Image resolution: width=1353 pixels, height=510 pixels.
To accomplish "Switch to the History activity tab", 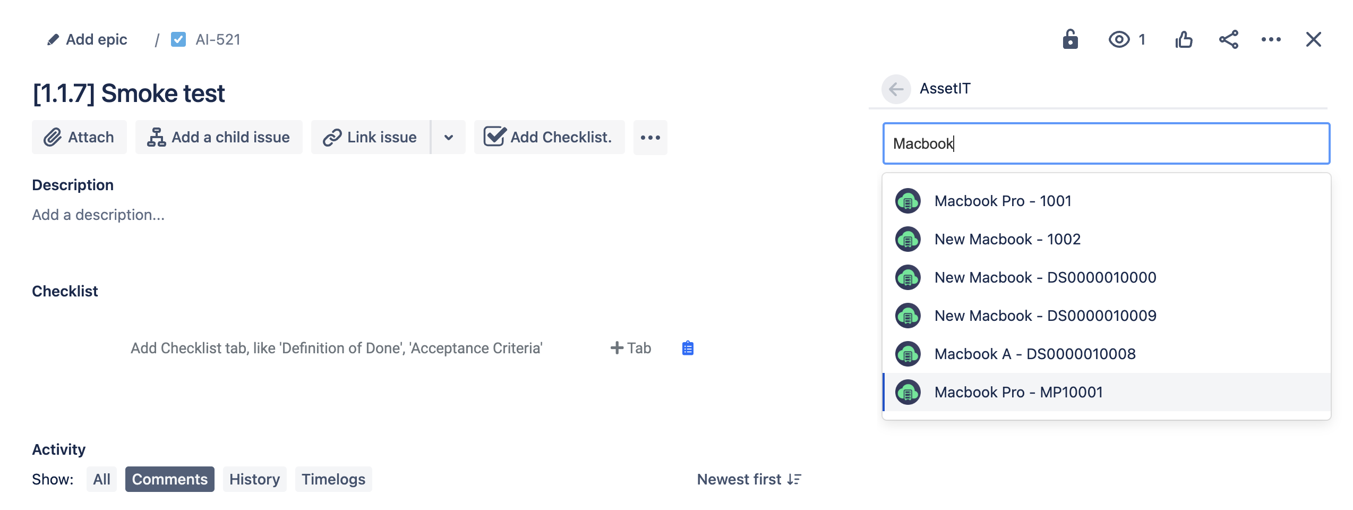I will [x=254, y=479].
